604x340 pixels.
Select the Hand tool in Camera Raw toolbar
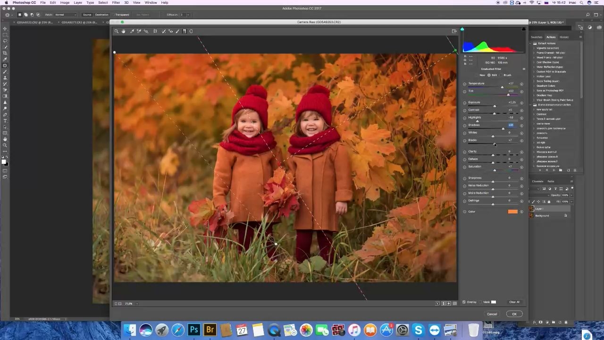tap(124, 31)
